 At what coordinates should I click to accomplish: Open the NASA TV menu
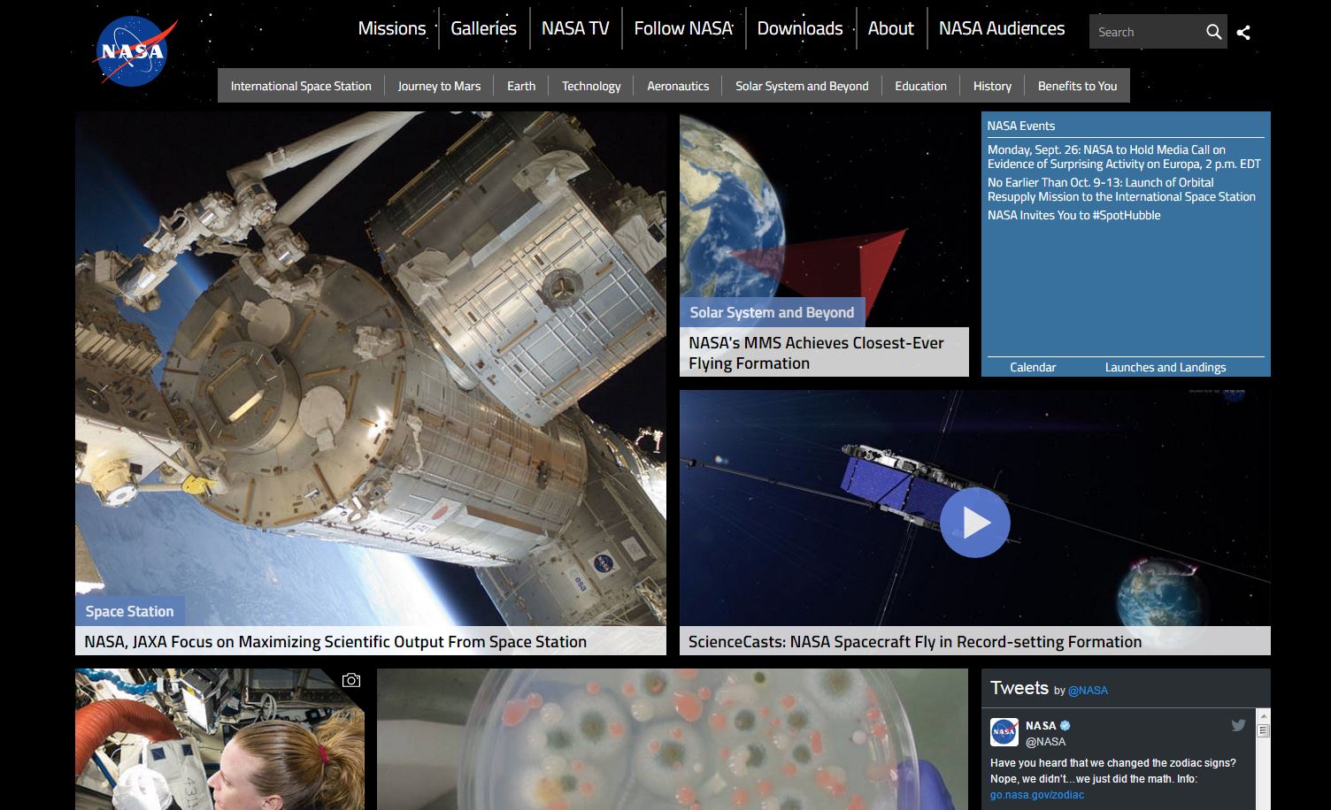[x=575, y=28]
